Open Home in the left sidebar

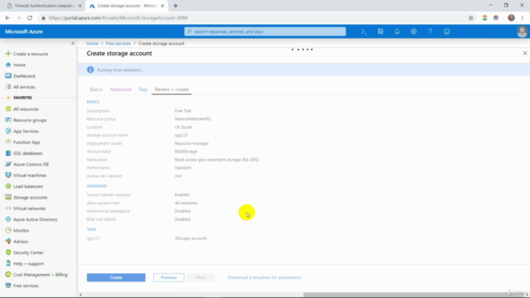(19, 65)
